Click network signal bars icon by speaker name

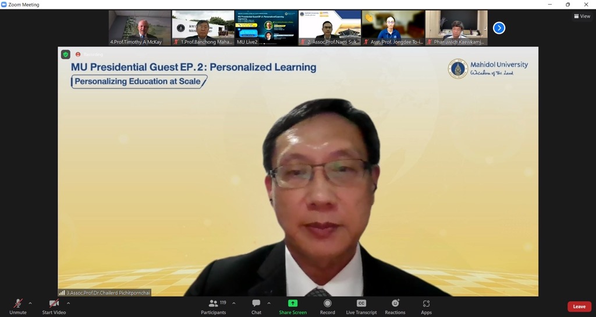point(62,293)
